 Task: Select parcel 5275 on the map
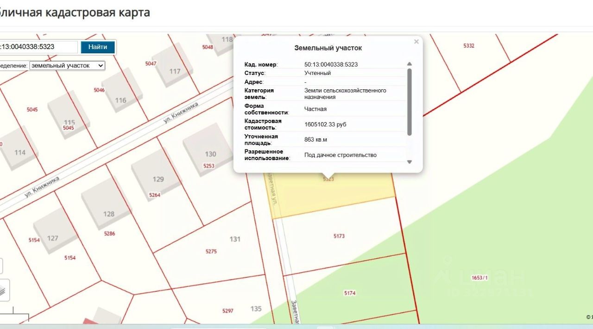pyautogui.click(x=211, y=252)
